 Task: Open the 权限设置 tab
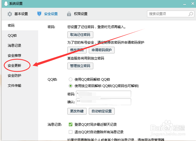[x=77, y=14]
